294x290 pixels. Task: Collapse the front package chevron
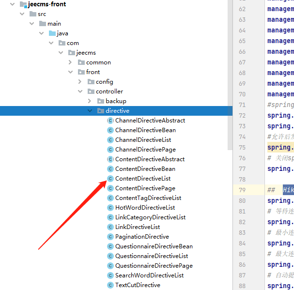(71, 72)
